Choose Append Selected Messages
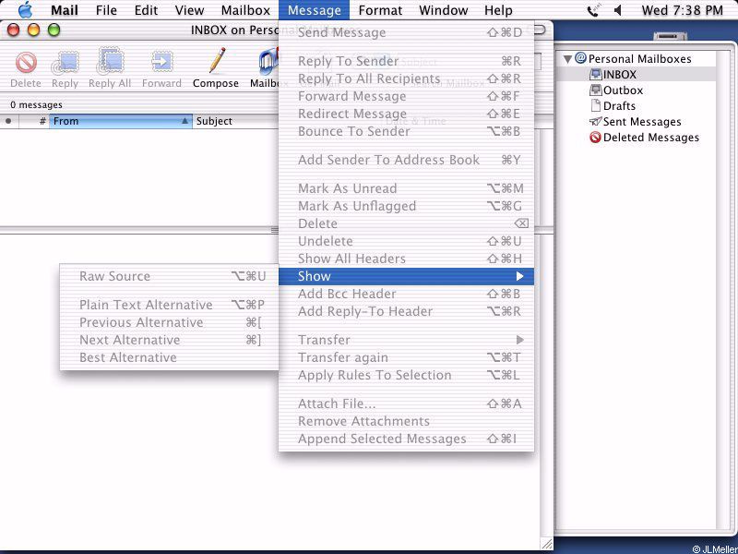The image size is (738, 554). click(406, 439)
